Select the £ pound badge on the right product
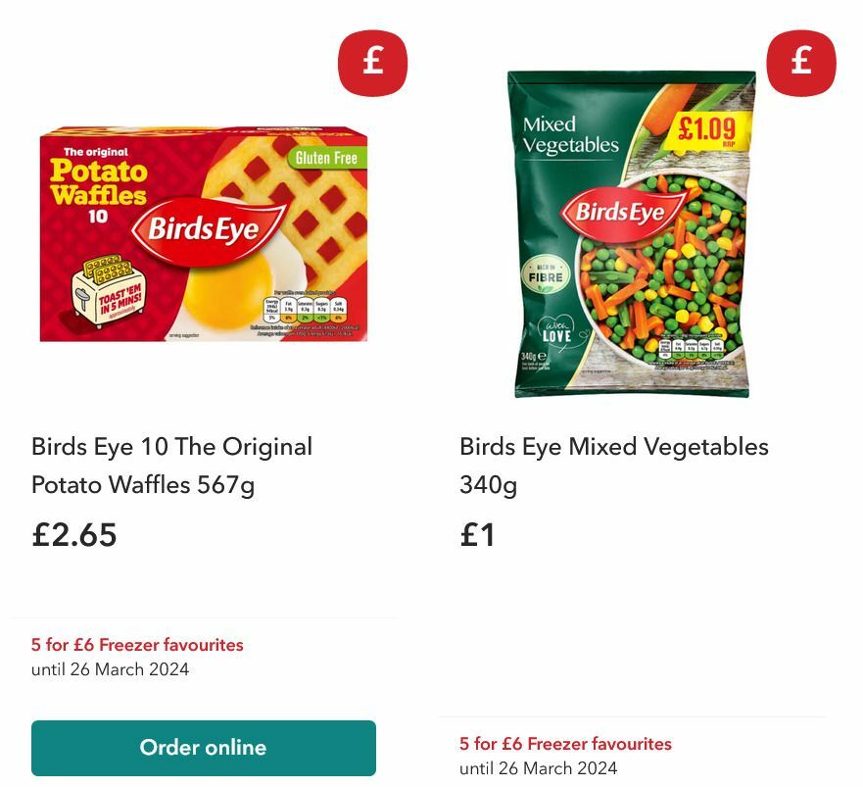 point(800,61)
